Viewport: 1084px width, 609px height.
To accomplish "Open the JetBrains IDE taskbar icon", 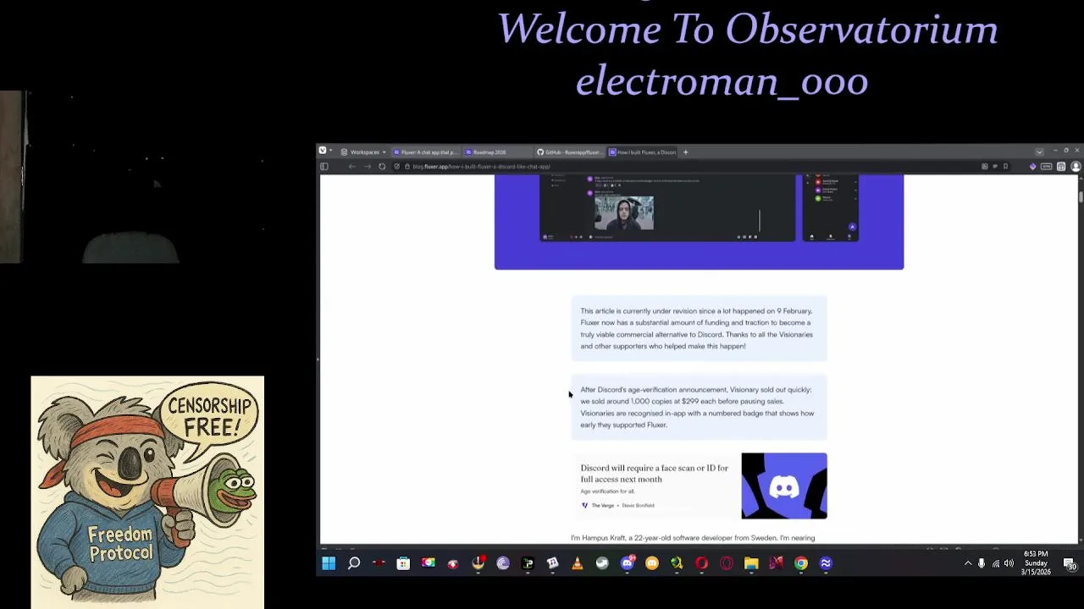I will pyautogui.click(x=528, y=563).
